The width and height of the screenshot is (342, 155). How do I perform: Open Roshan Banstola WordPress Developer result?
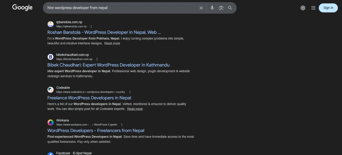[x=104, y=32]
